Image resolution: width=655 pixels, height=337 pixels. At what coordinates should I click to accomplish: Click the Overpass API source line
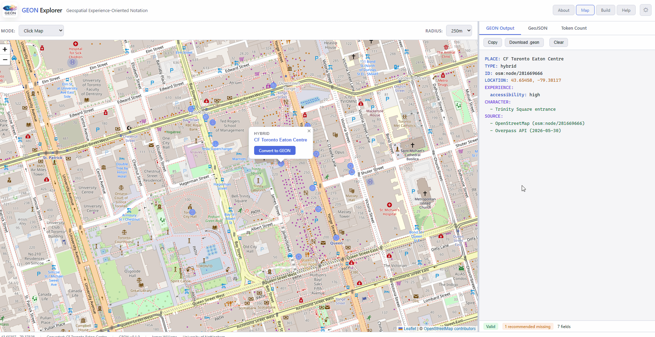[525, 131]
